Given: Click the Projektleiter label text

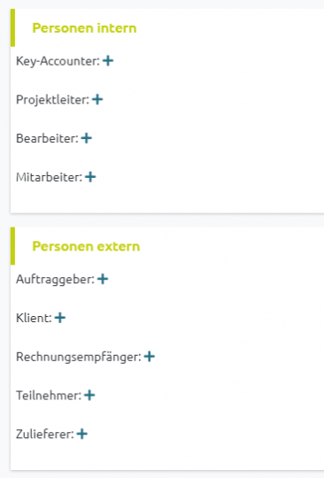Looking at the screenshot, I should coord(52,100).
